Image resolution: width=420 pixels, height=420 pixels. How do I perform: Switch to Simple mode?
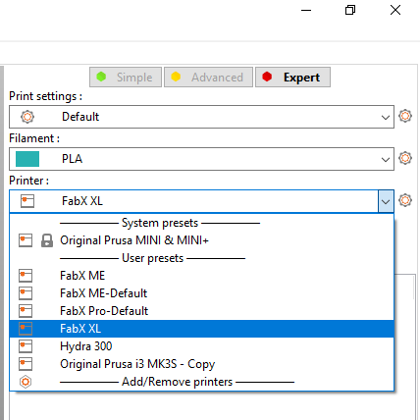coord(126,78)
